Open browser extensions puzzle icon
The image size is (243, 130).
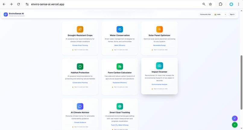pos(220,4)
